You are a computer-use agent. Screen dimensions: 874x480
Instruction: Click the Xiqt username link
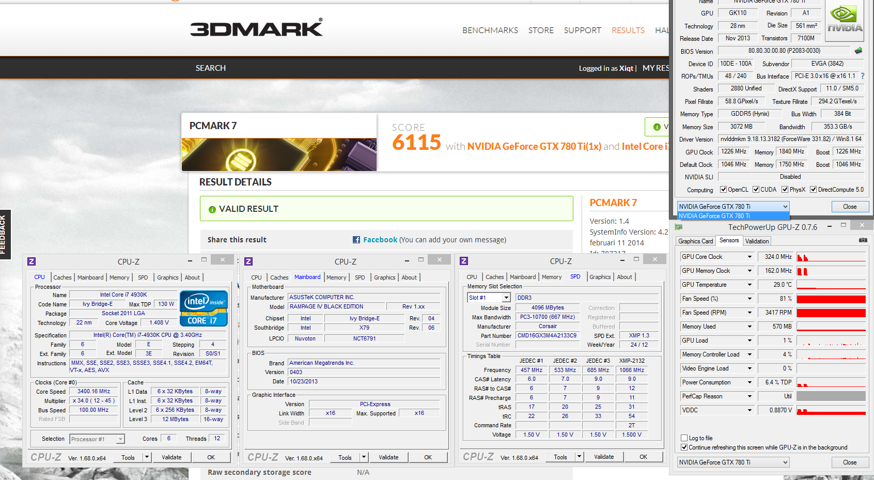point(626,68)
